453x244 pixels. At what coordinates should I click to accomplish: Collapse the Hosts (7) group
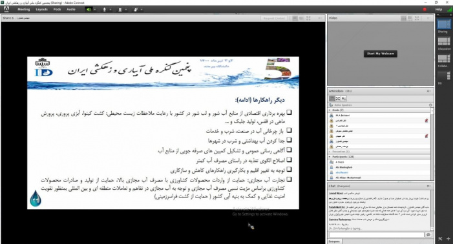coord(330,110)
